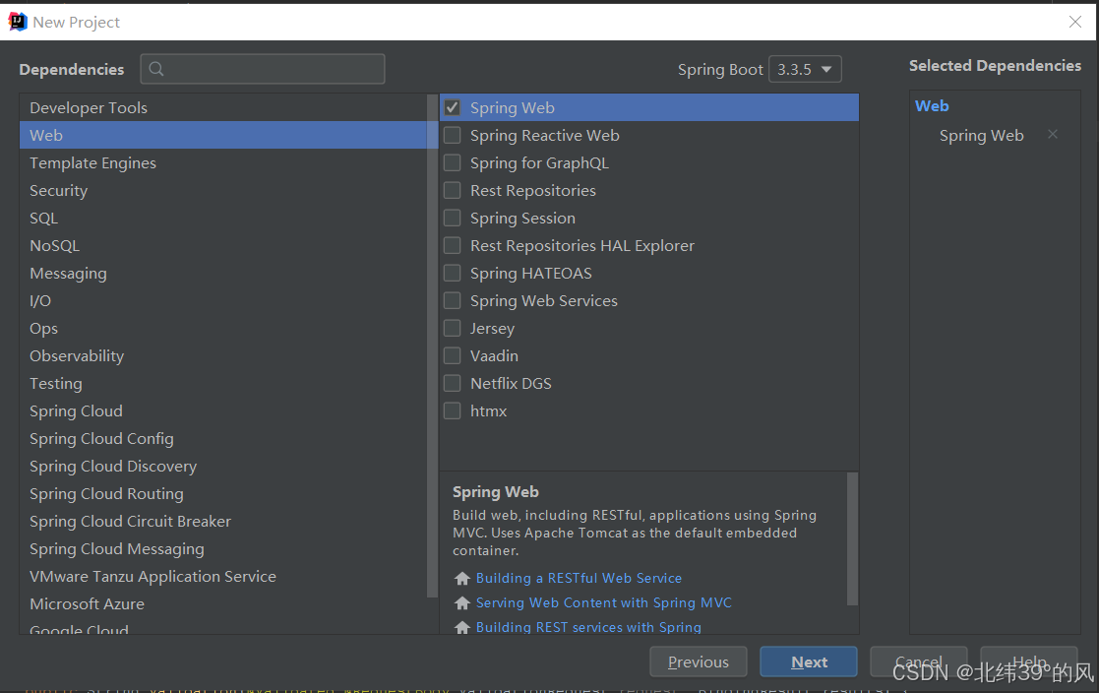Image resolution: width=1099 pixels, height=693 pixels.
Task: Check the Spring for GraphQL dependency
Action: pos(453,162)
